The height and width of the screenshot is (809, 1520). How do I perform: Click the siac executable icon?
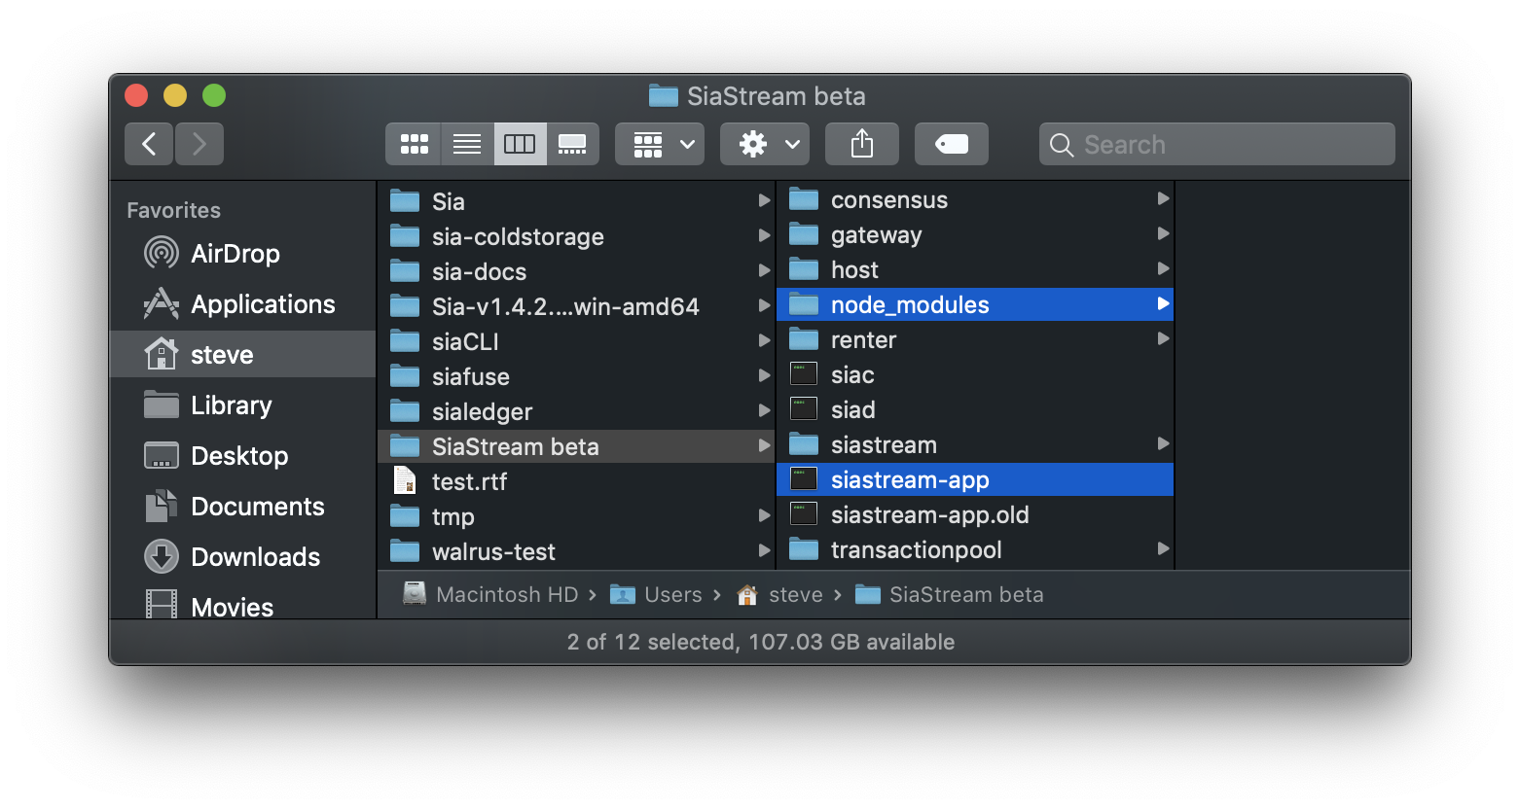pos(804,374)
